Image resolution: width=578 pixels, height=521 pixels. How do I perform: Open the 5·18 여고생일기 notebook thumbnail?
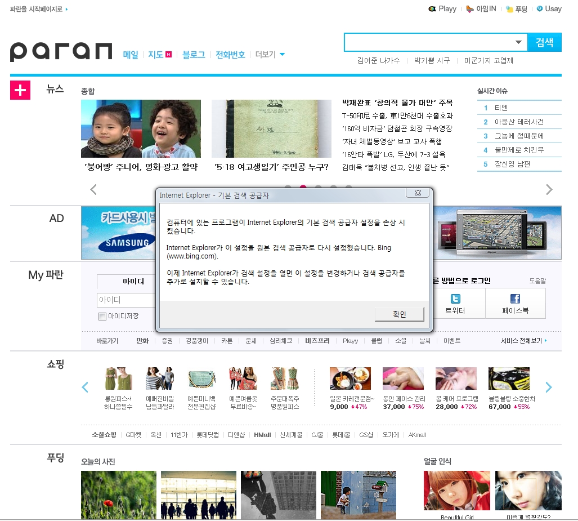click(x=271, y=129)
